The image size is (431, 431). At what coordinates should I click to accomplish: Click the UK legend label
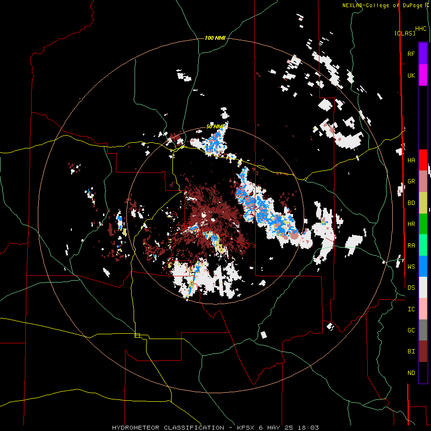tap(411, 75)
